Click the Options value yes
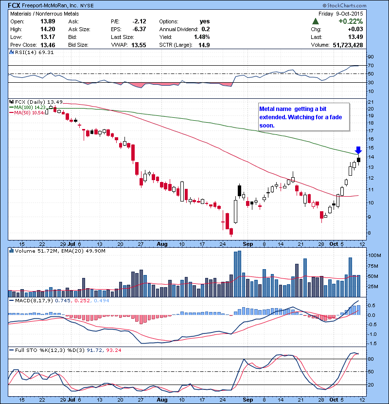This screenshot has width=389, height=404. click(205, 21)
